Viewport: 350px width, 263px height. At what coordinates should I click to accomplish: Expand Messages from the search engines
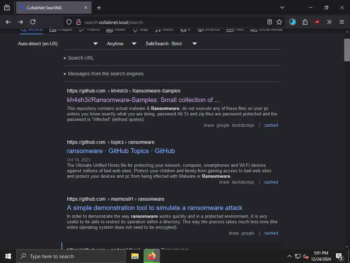tap(104, 74)
